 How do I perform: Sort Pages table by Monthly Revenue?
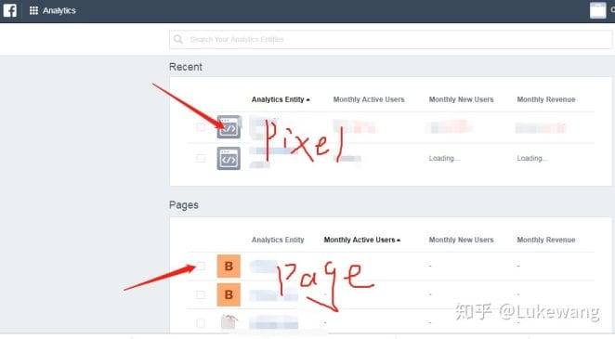[x=546, y=240]
